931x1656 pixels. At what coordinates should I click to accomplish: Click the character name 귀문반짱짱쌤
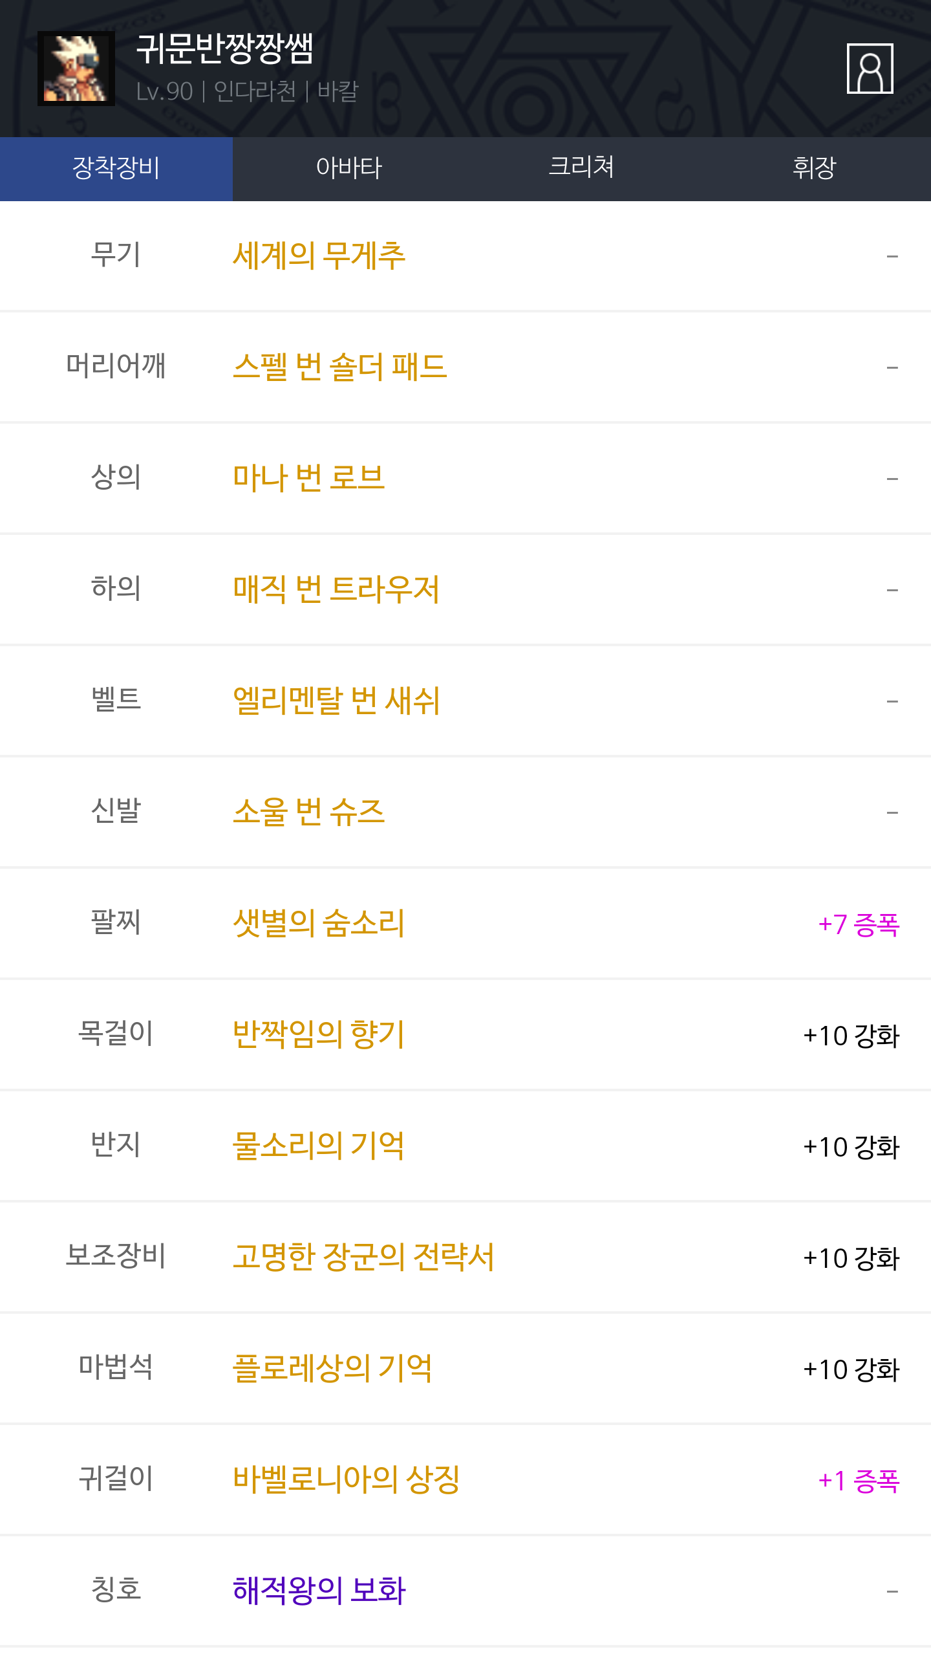click(225, 49)
